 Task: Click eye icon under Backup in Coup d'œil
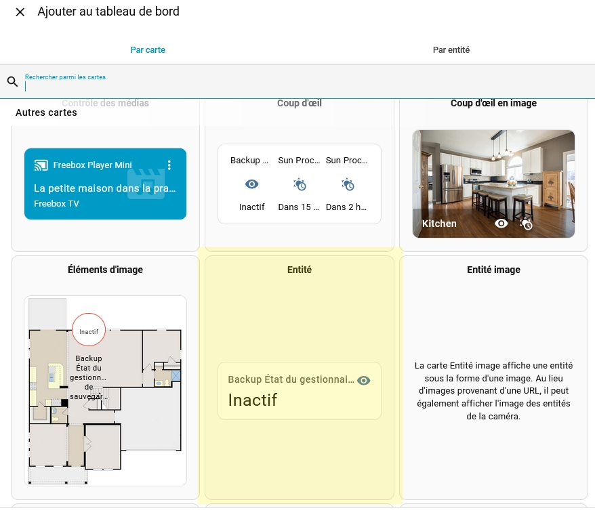(251, 184)
